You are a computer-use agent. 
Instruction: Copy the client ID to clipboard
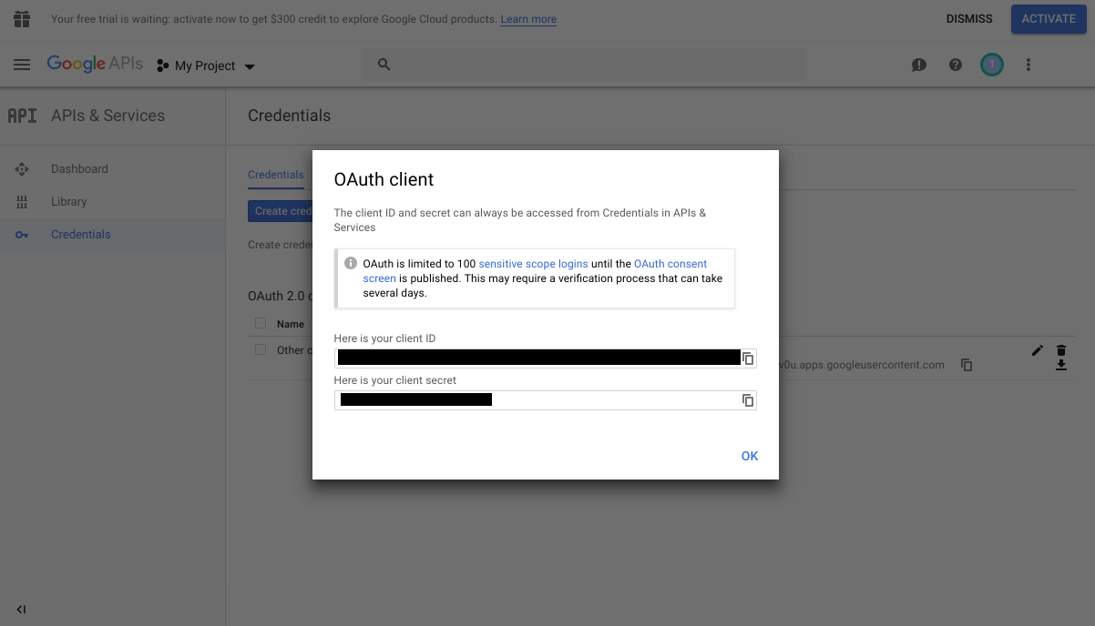747,358
